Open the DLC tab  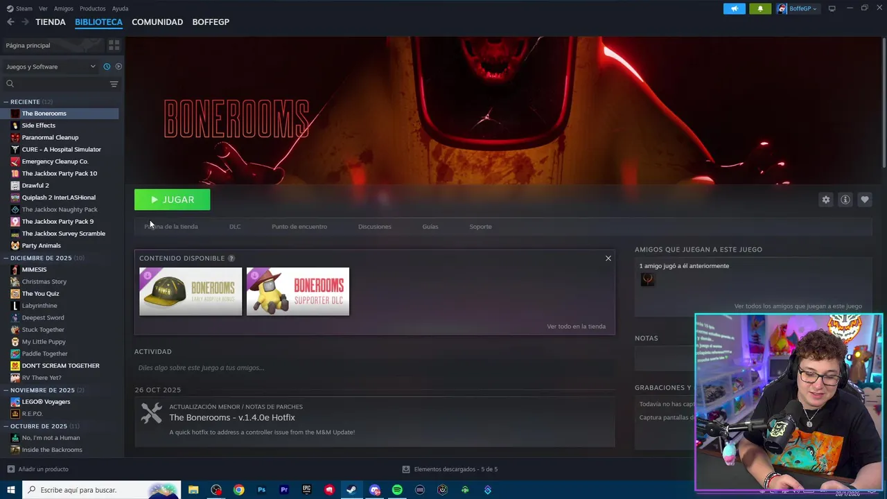(x=235, y=227)
